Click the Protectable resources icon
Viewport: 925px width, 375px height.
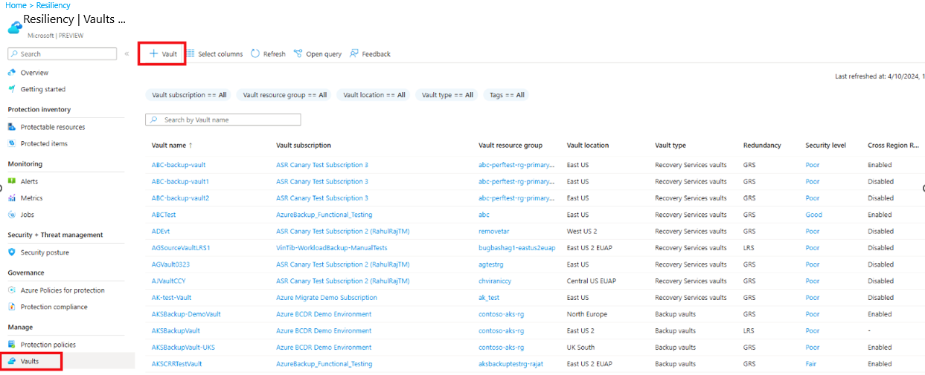click(12, 127)
